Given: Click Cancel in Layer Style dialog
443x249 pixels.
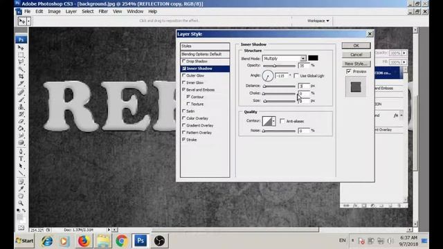Looking at the screenshot, I should point(356,55).
